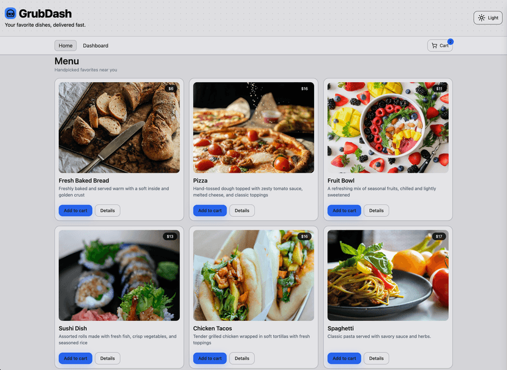Switch to the Dashboard tab
The height and width of the screenshot is (370, 507).
tap(96, 45)
